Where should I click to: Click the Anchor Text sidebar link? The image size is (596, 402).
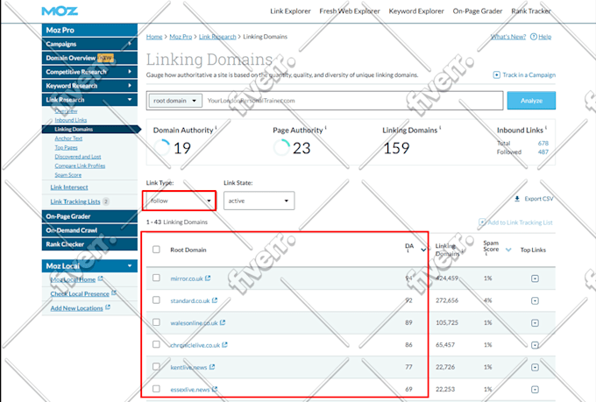point(68,138)
